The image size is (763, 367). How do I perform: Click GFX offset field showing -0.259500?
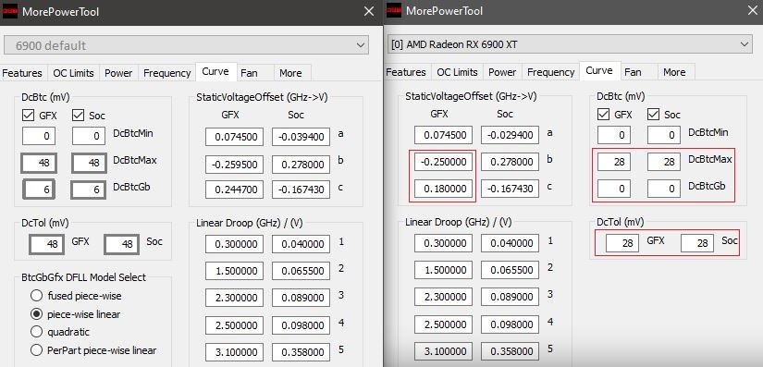235,165
